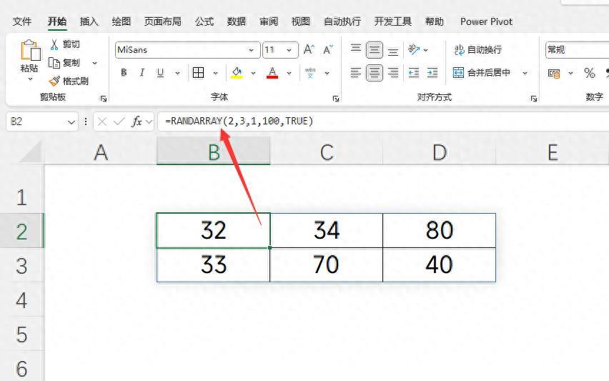Open the Power Pivot tab
The width and height of the screenshot is (609, 381).
[486, 21]
